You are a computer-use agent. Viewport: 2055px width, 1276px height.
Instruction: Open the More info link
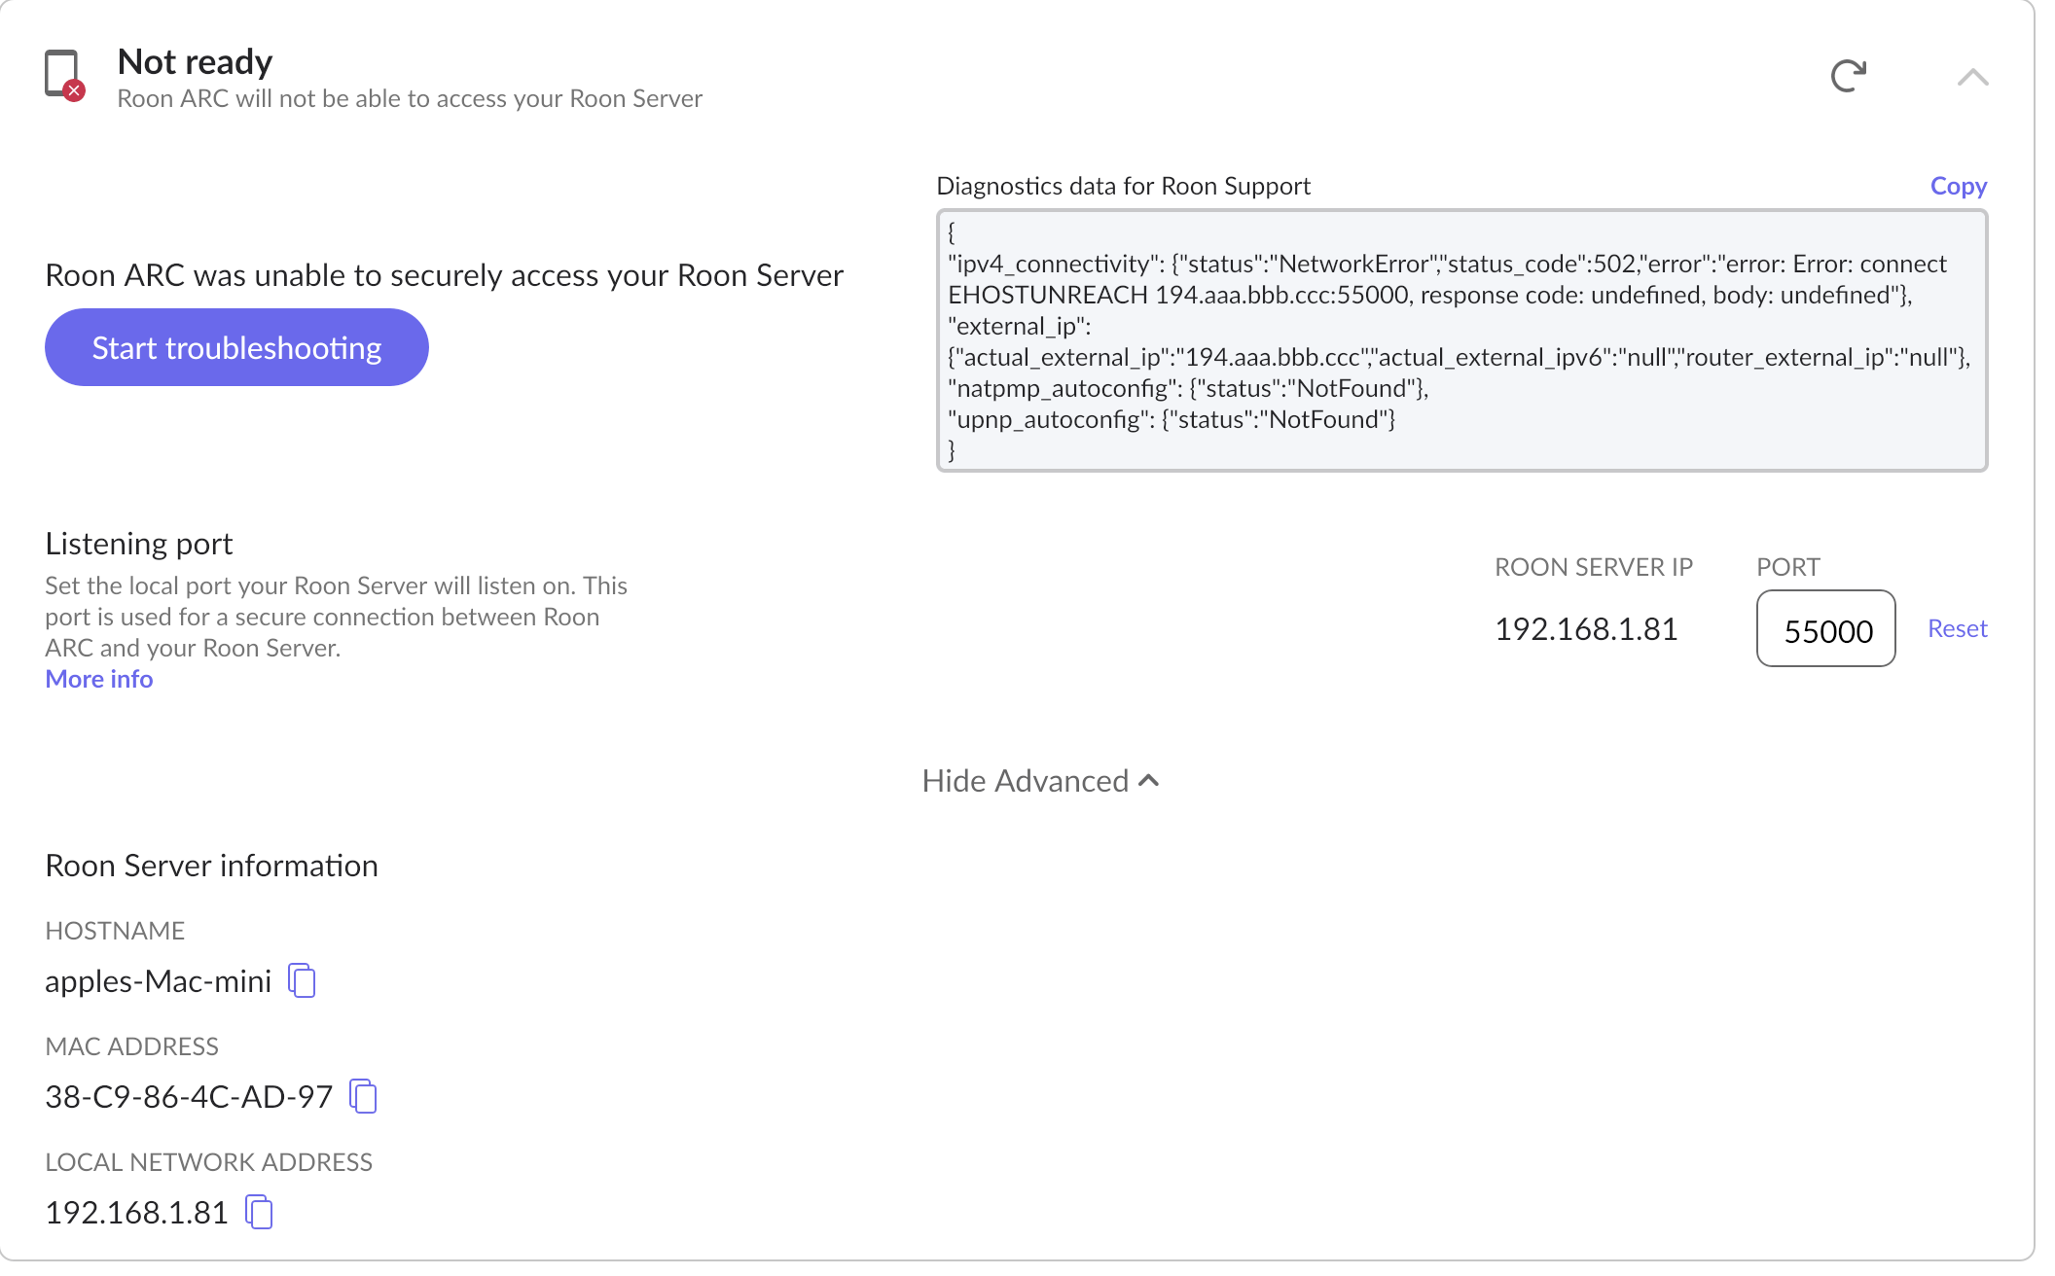pyautogui.click(x=99, y=679)
